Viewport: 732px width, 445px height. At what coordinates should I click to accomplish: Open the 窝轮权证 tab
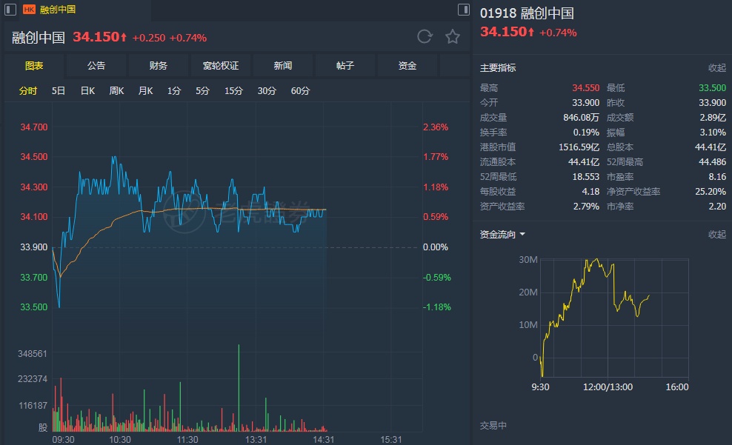click(221, 66)
